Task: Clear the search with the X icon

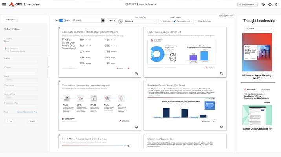Action: coord(120,21)
